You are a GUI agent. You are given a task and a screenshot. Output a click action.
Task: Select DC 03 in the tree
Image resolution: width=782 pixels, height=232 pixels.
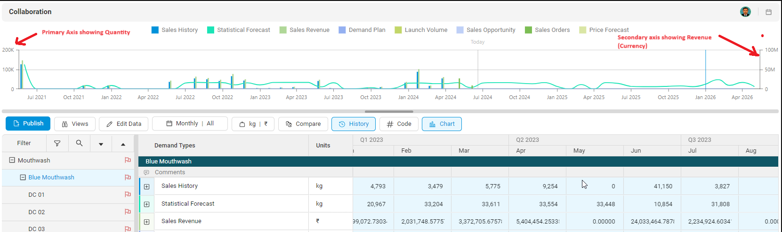point(36,229)
